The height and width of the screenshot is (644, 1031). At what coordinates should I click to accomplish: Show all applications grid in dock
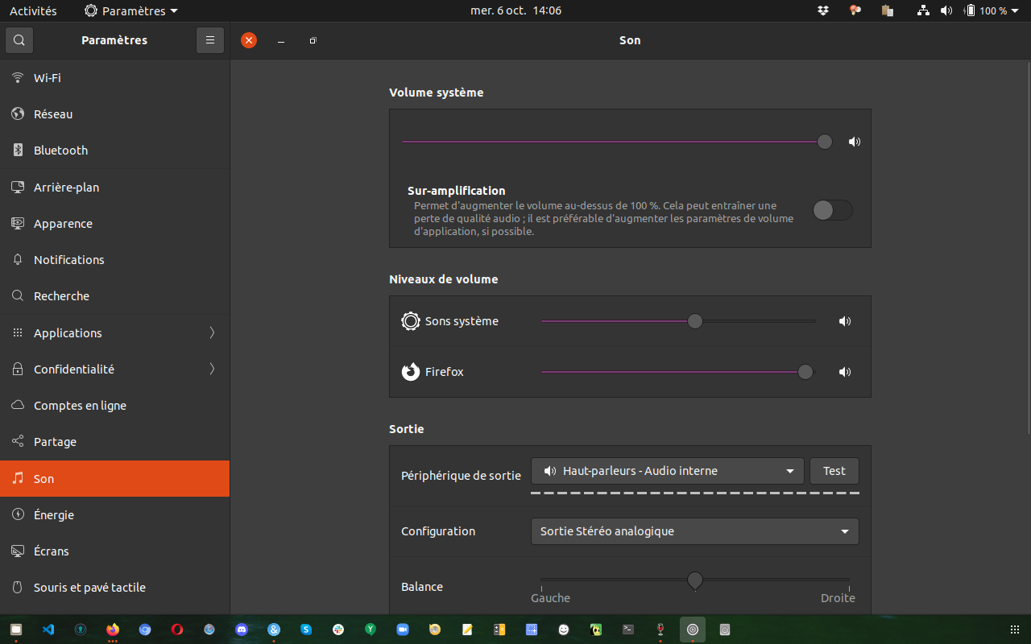tap(1014, 630)
